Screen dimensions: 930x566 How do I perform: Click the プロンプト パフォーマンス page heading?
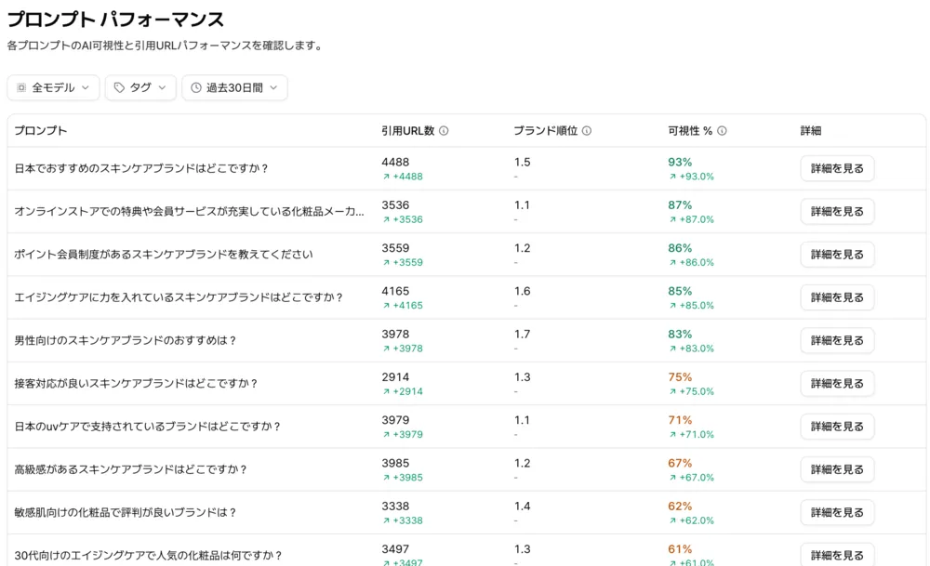[x=115, y=20]
